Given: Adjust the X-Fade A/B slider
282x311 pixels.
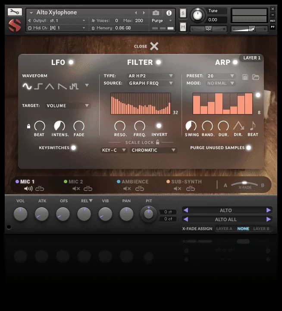Looking at the screenshot, I should pyautogui.click(x=244, y=183).
